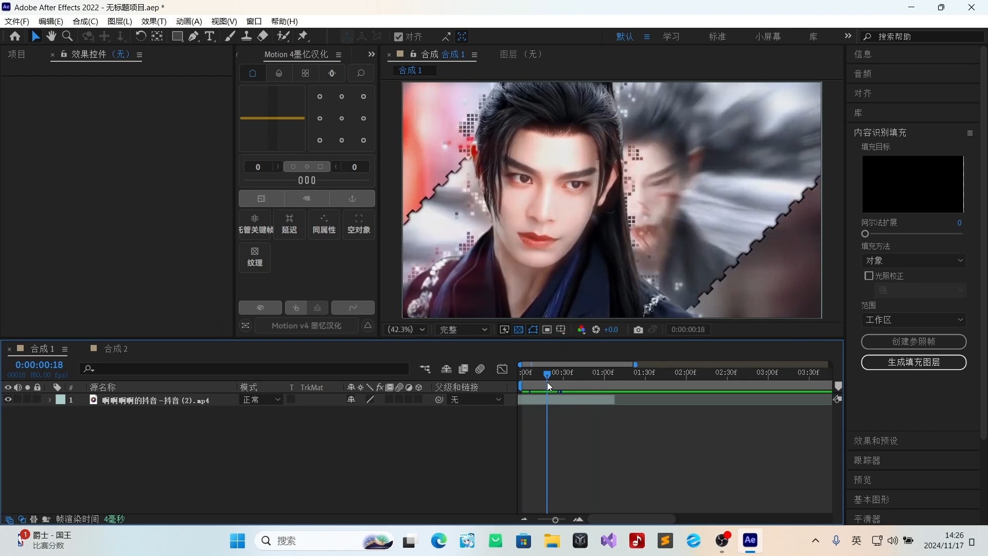The image size is (988, 556).
Task: Select the Puppet Pin tool
Action: coord(303,37)
